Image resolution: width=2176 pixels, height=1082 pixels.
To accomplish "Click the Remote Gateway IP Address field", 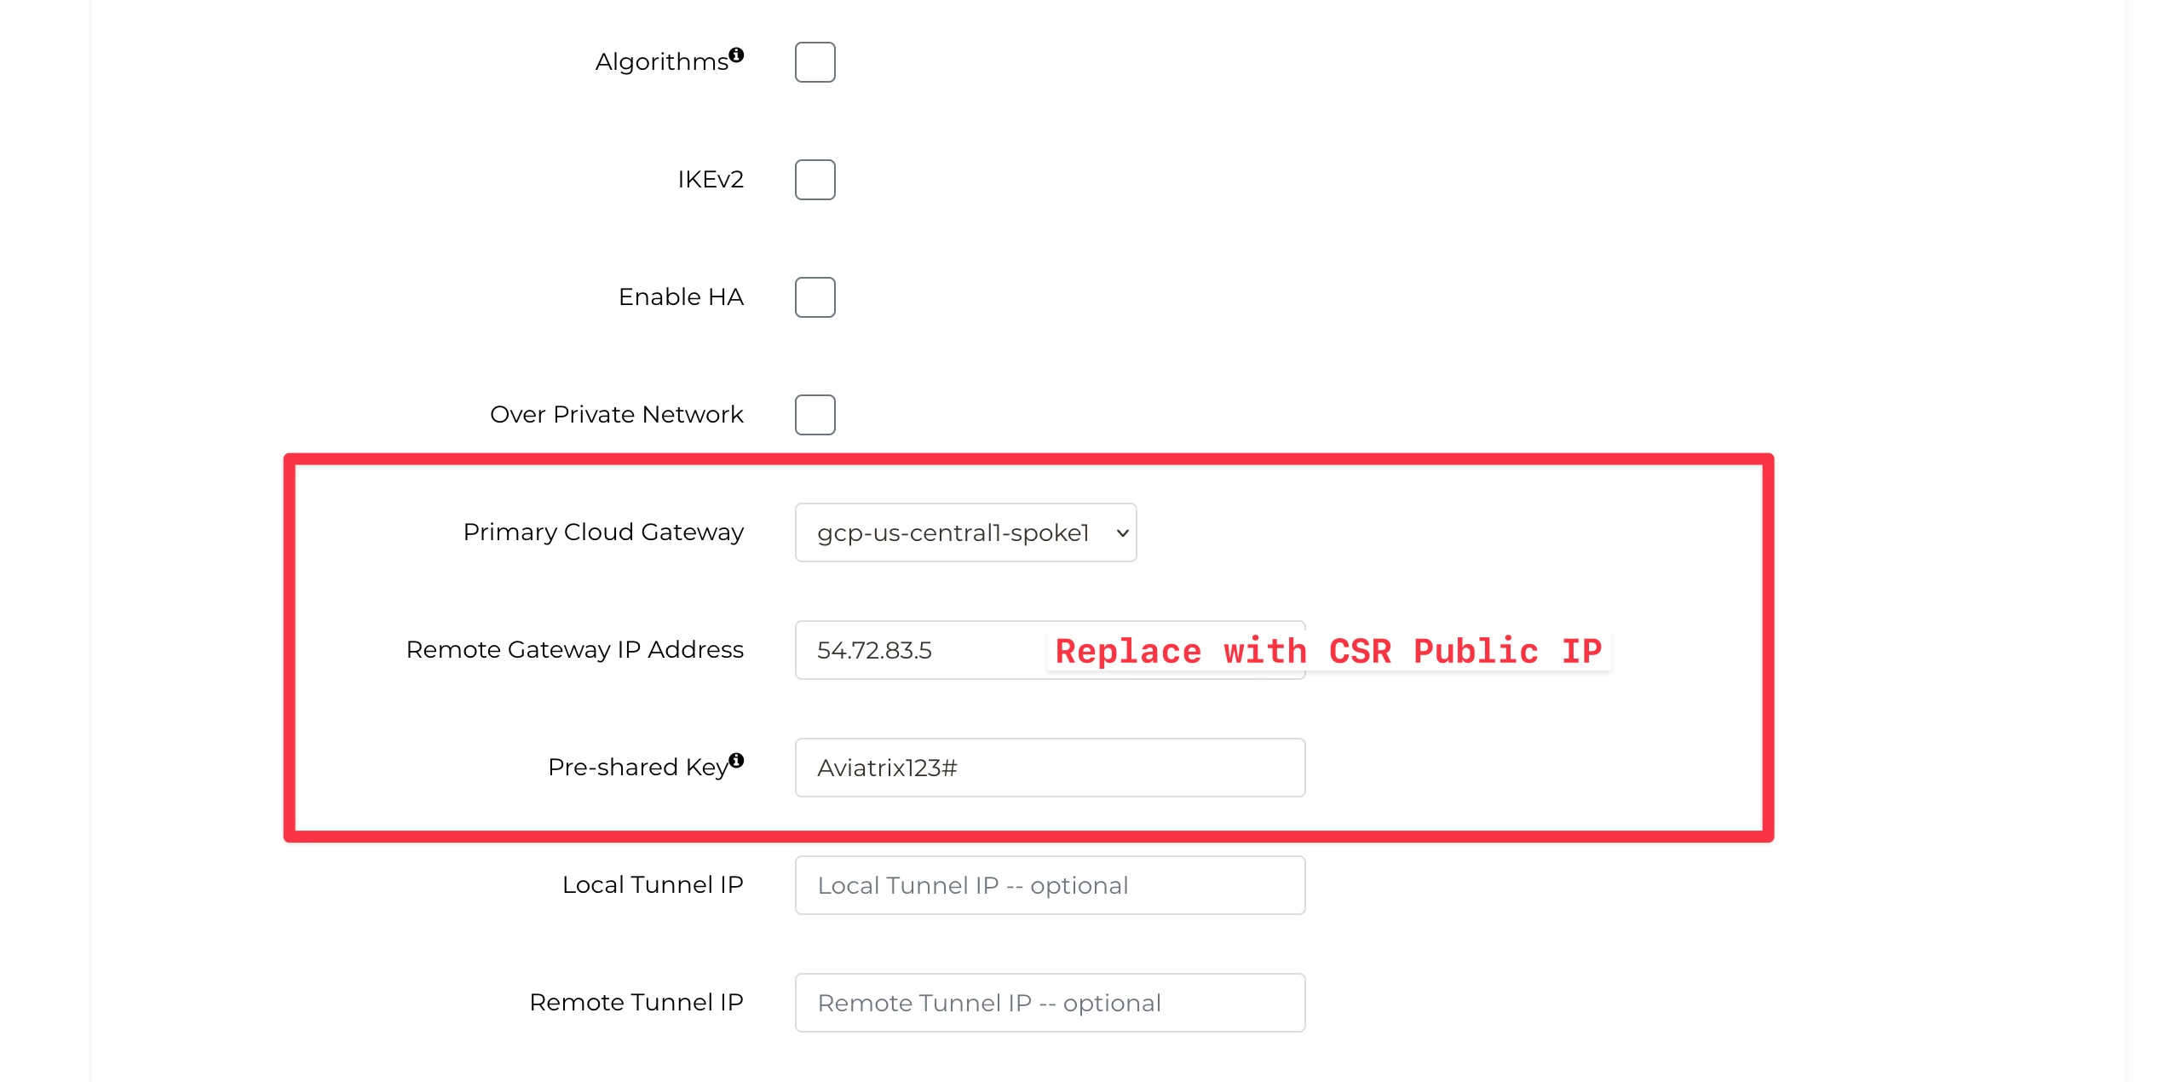I will [1050, 650].
